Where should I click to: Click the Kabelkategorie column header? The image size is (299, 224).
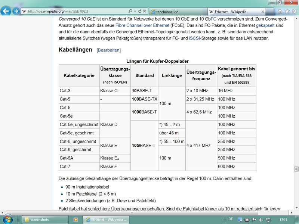79,75
